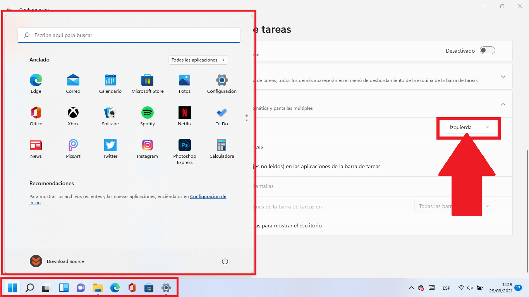
Task: Open the Calculadora app
Action: (x=222, y=149)
